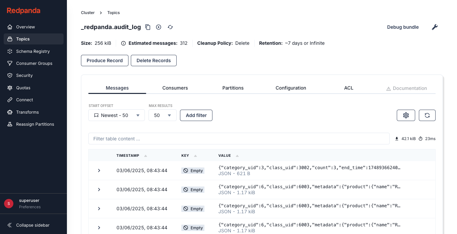Click the Produce Record button
This screenshot has width=457, height=234.
tap(104, 61)
